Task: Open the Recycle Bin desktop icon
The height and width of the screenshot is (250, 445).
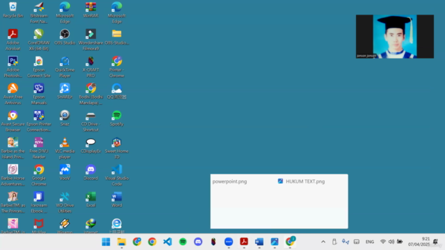Action: pyautogui.click(x=13, y=10)
